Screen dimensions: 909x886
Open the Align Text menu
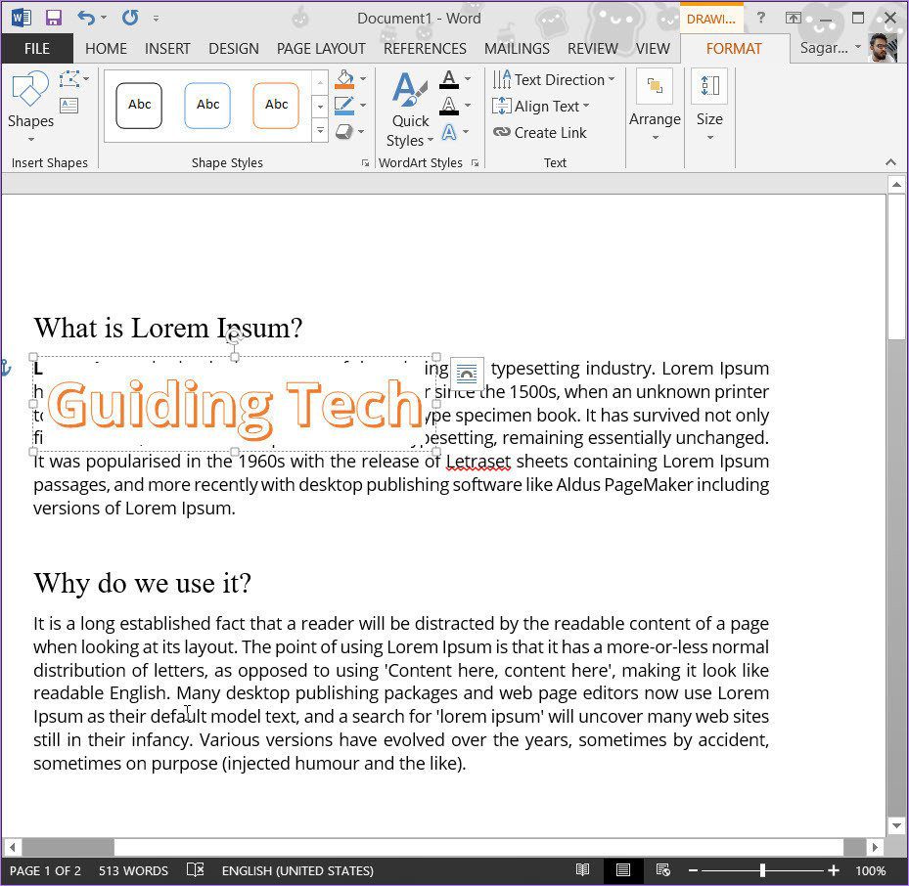tap(541, 106)
